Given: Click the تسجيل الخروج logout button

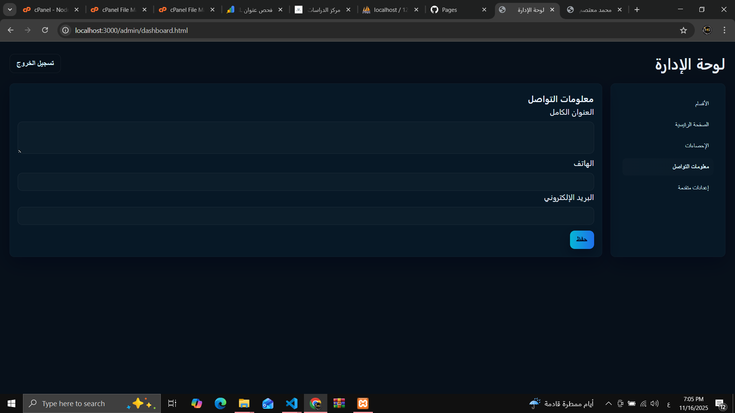Looking at the screenshot, I should tap(35, 63).
